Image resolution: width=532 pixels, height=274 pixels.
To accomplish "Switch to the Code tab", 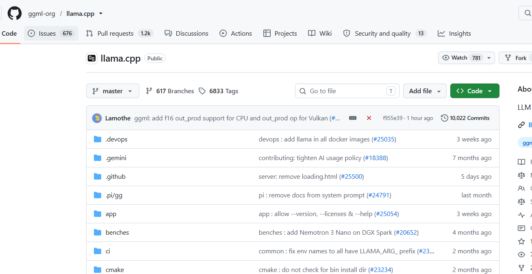I will (9, 33).
